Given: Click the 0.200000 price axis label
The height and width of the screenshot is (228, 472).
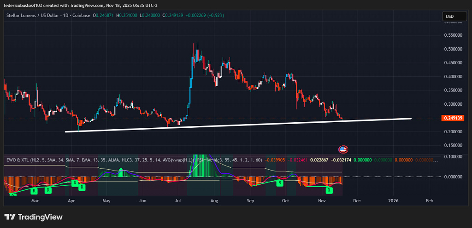Looking at the screenshot, I should (x=454, y=132).
